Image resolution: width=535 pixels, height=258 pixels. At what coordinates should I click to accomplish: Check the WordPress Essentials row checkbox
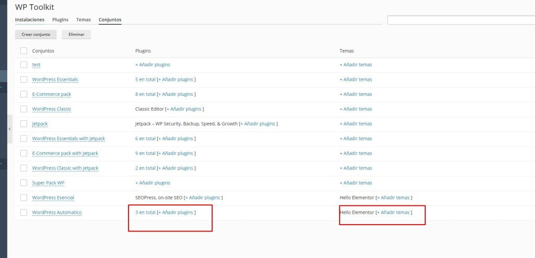24,79
